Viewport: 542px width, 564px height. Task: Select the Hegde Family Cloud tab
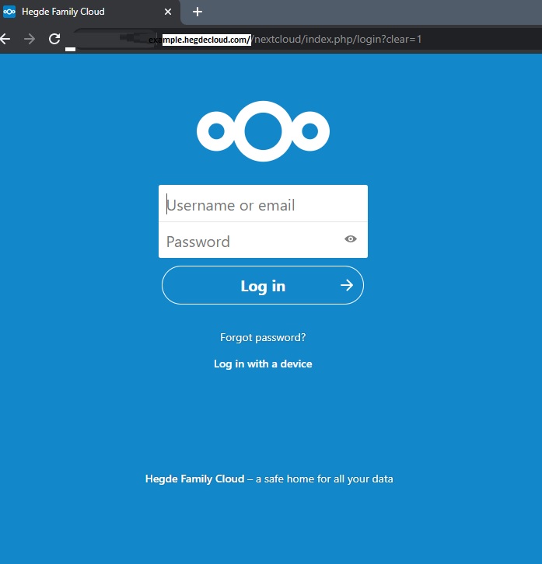(89, 12)
